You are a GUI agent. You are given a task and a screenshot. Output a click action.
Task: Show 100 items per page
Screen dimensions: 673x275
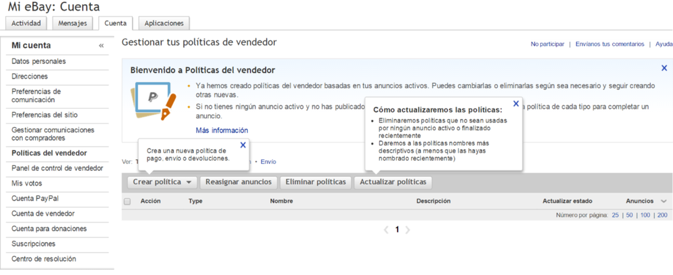click(645, 215)
